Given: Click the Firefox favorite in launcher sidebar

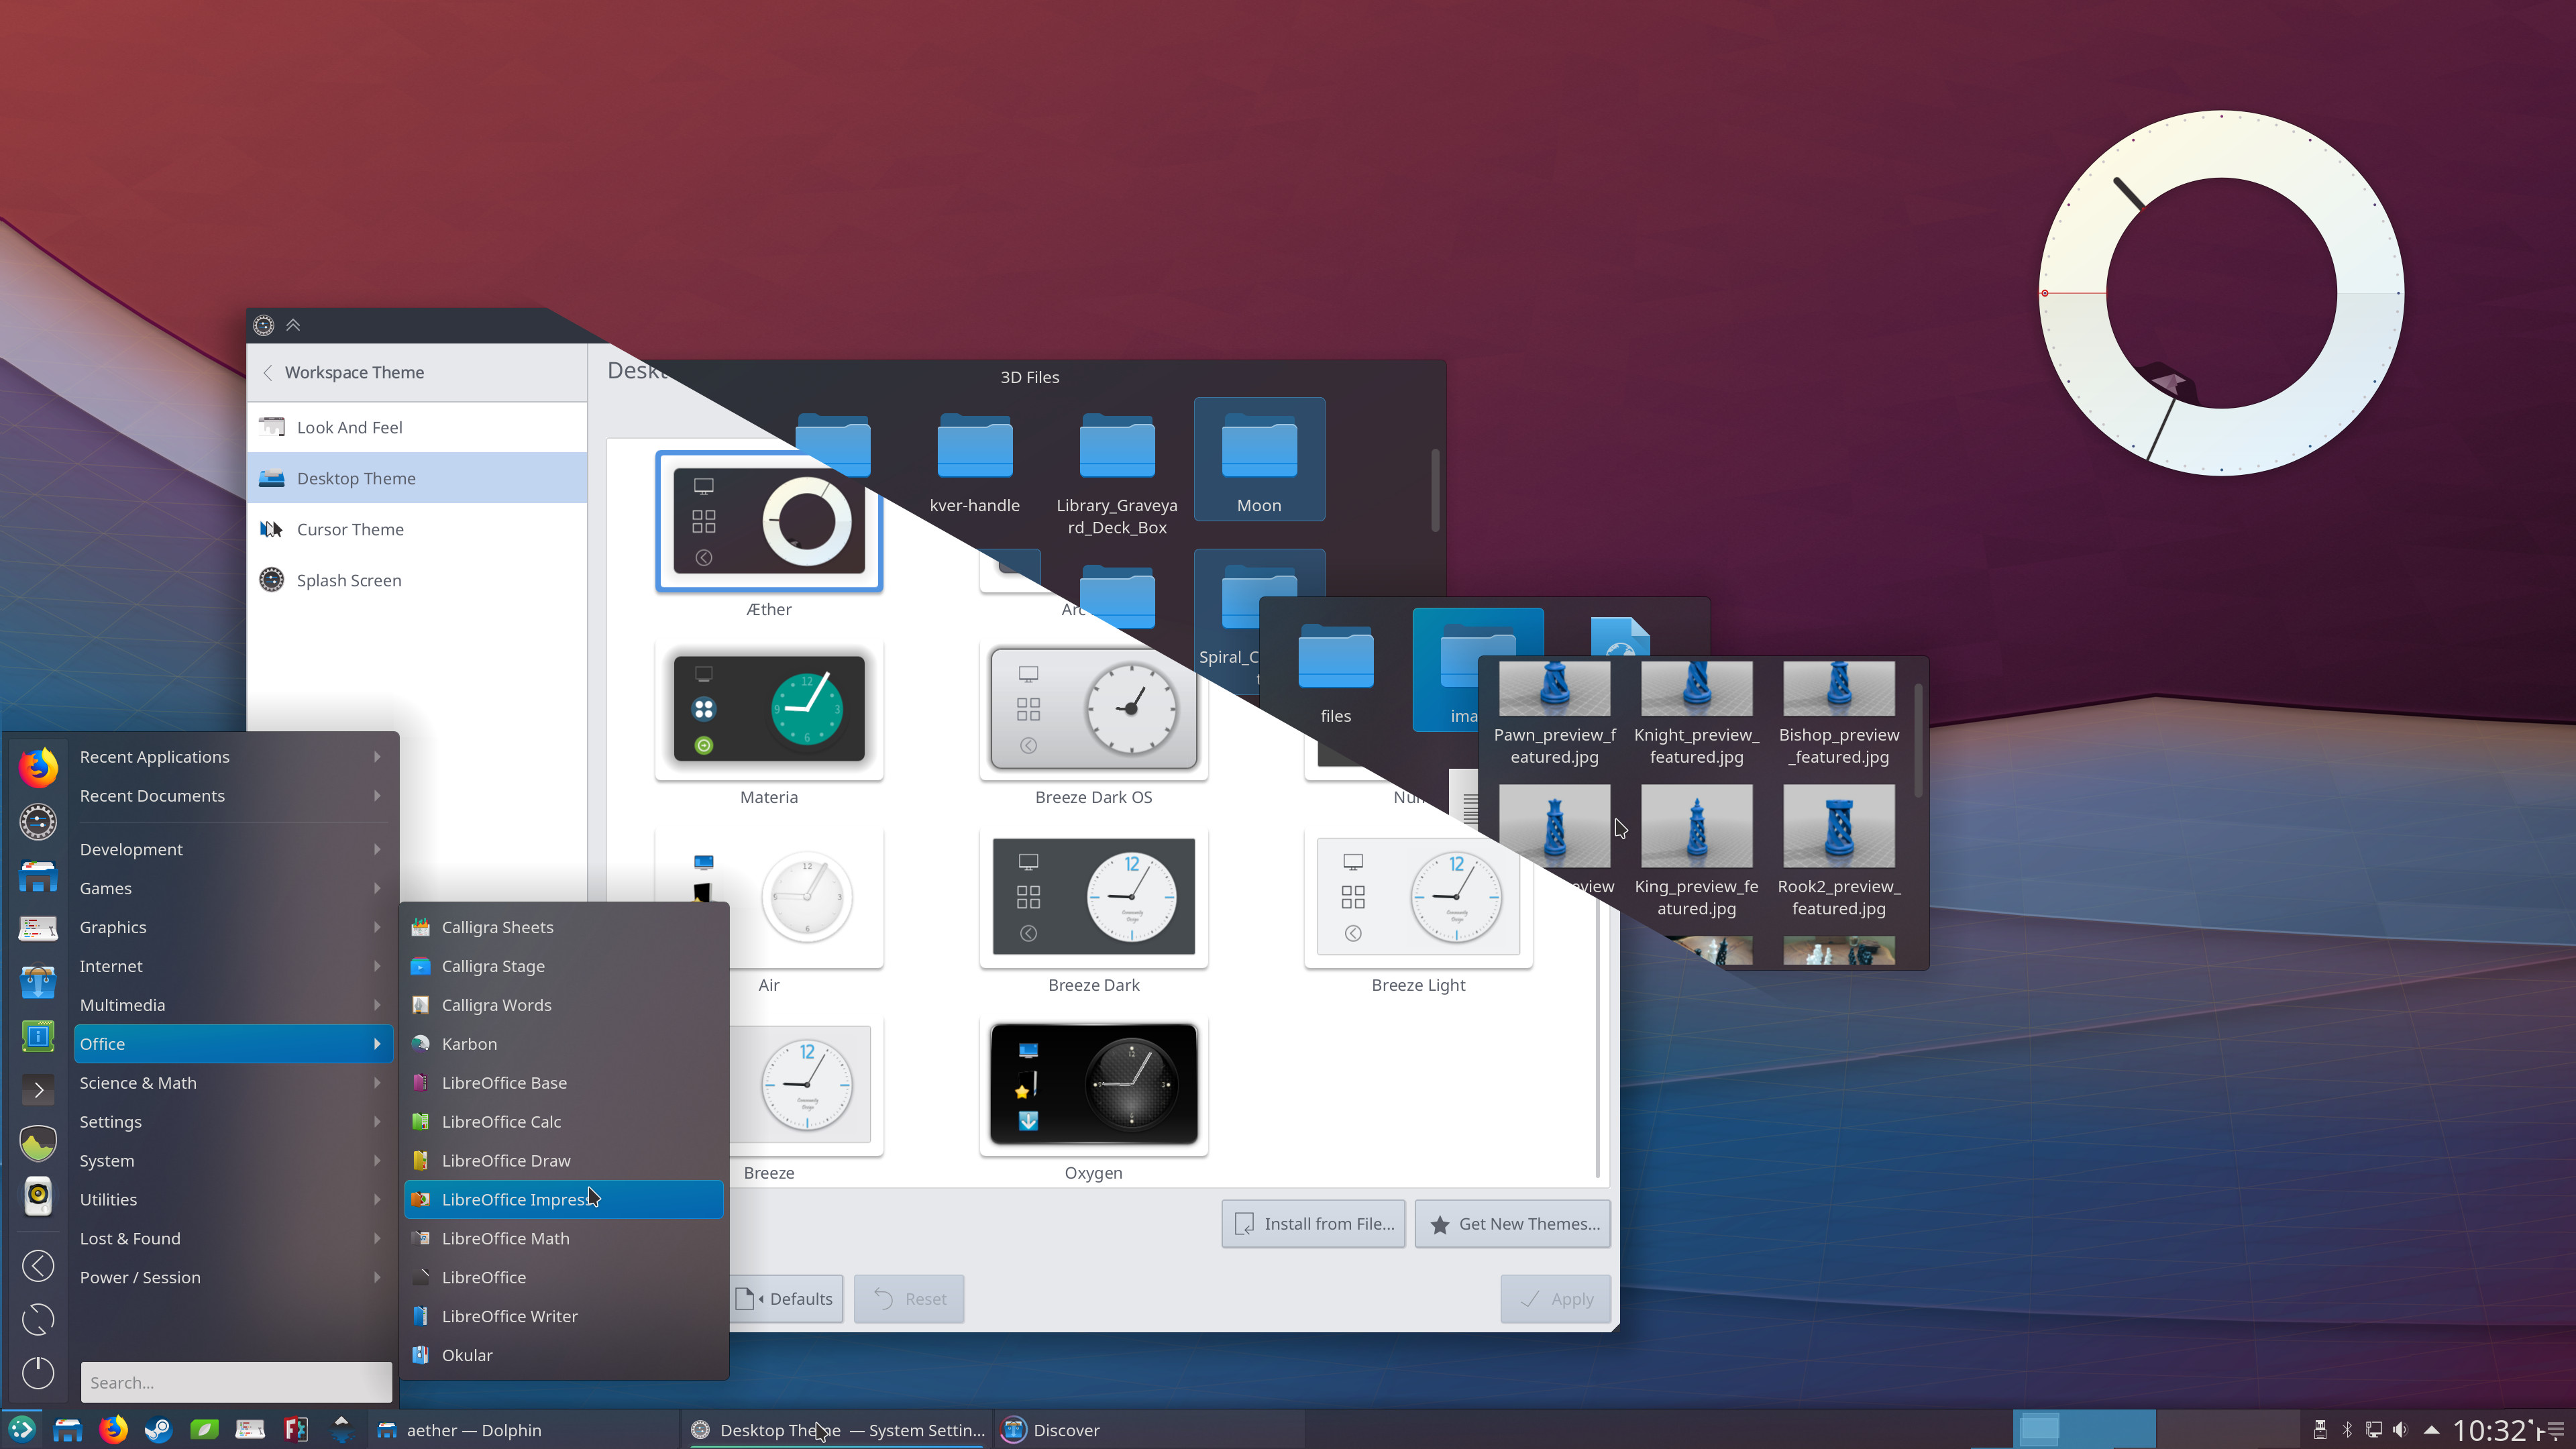Looking at the screenshot, I should pos(38,767).
